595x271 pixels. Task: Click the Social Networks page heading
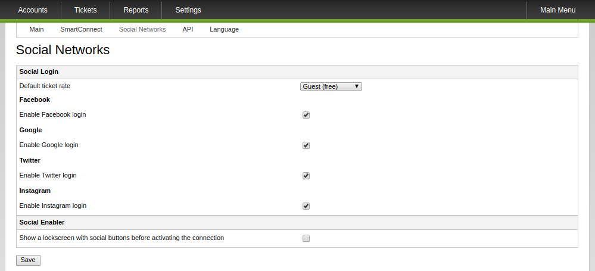pos(63,50)
